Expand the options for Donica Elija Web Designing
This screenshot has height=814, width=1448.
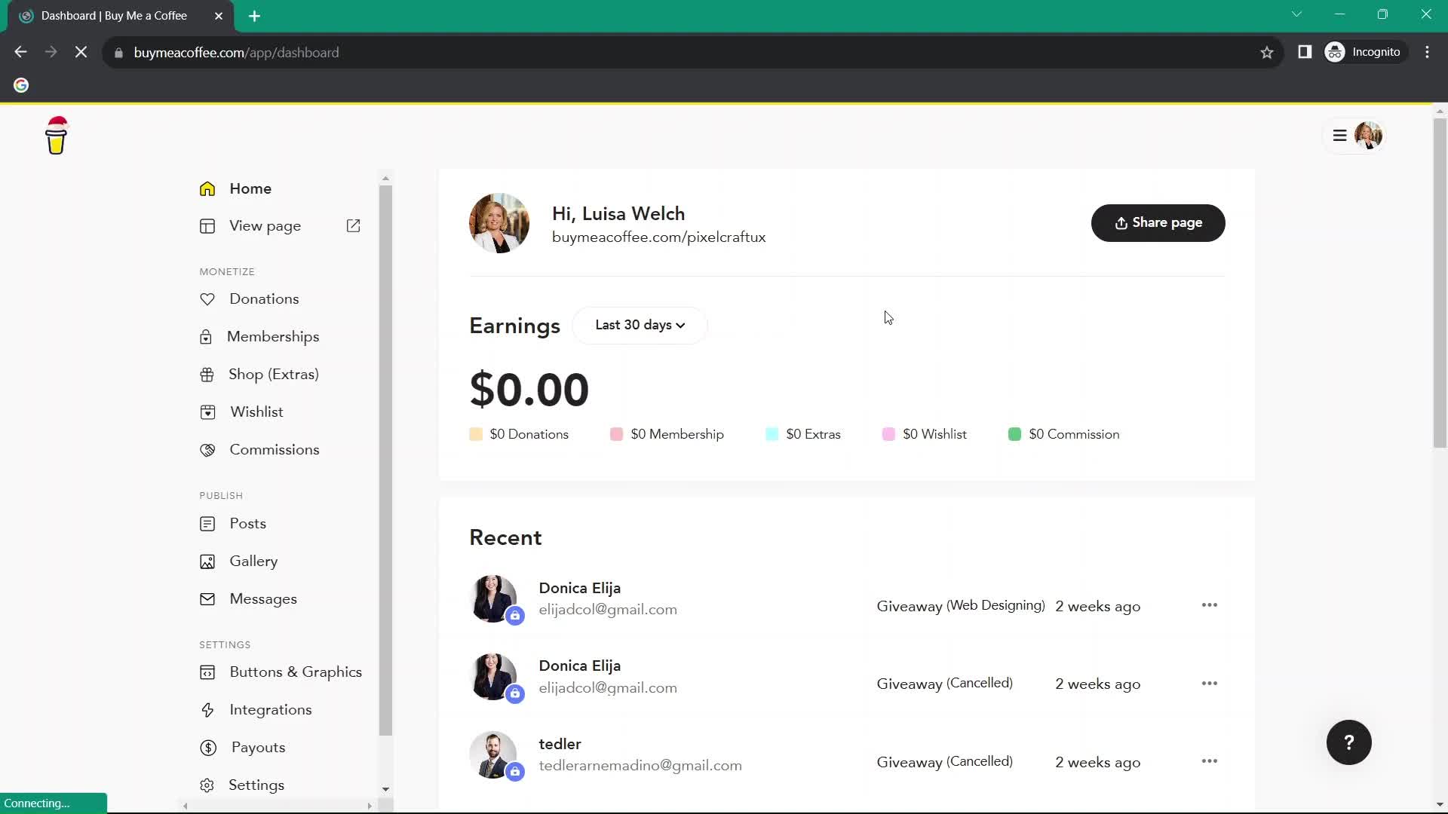tap(1210, 605)
